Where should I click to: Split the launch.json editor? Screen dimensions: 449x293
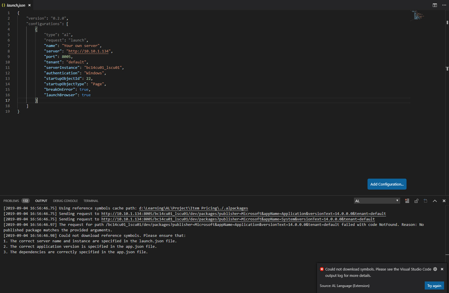[435, 5]
